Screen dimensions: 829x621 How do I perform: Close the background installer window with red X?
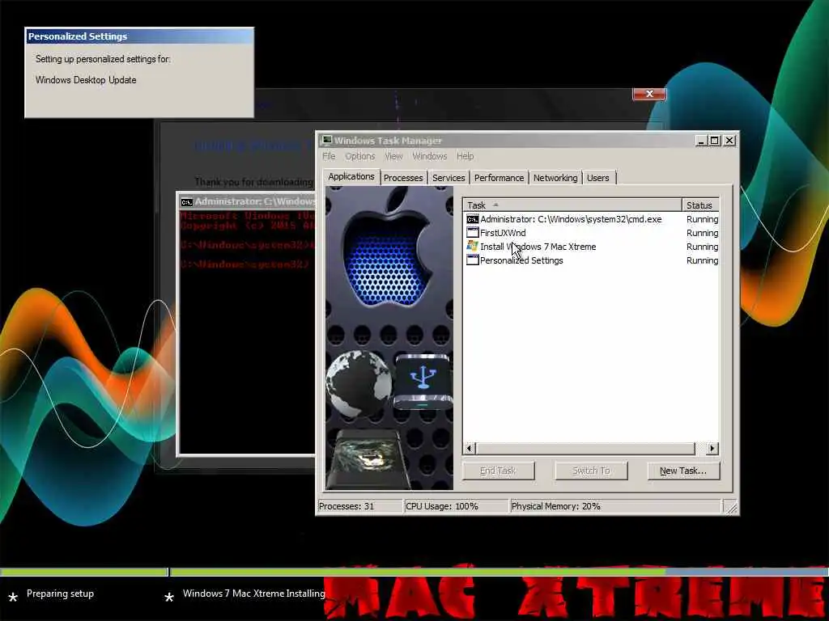pos(649,94)
